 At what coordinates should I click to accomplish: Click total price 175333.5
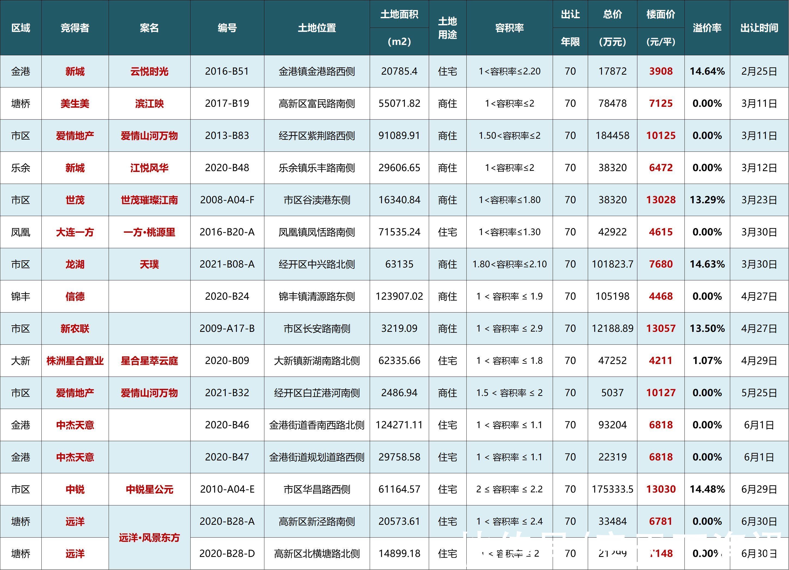pos(613,489)
